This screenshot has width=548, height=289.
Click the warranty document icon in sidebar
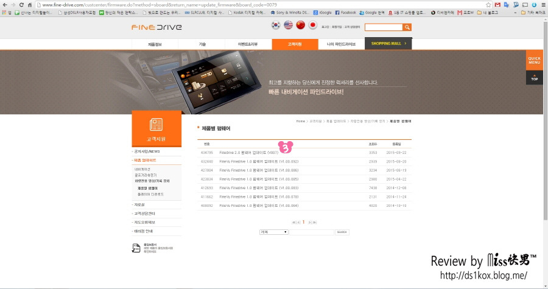(x=136, y=248)
